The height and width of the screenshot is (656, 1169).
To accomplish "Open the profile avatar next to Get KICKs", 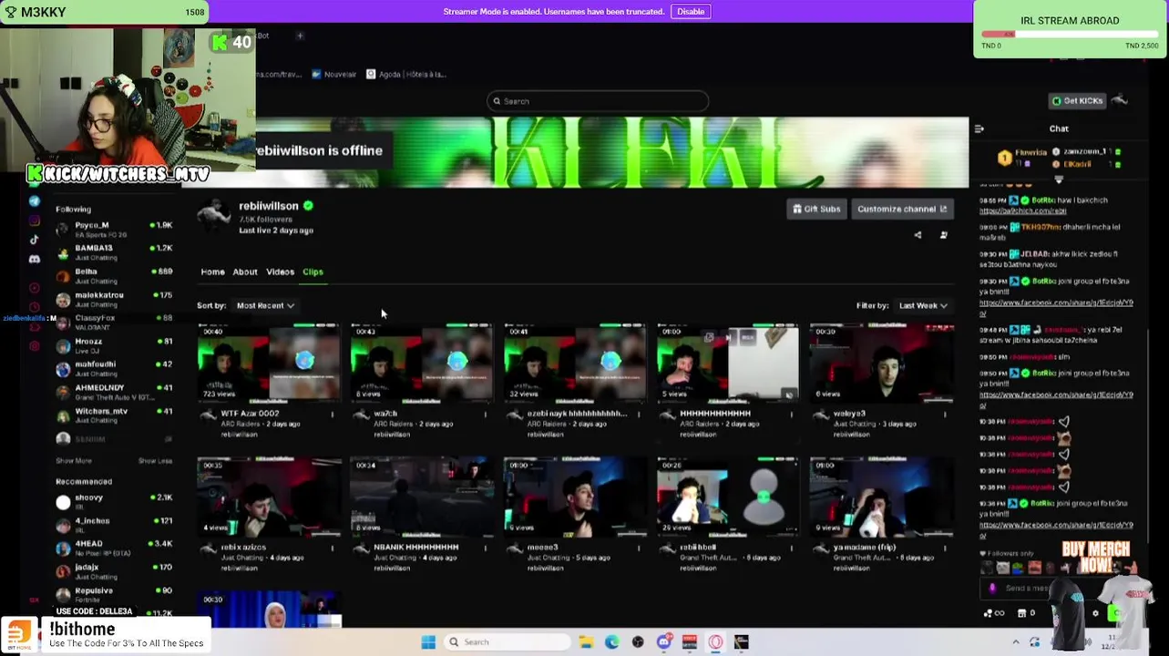I will (x=1120, y=100).
